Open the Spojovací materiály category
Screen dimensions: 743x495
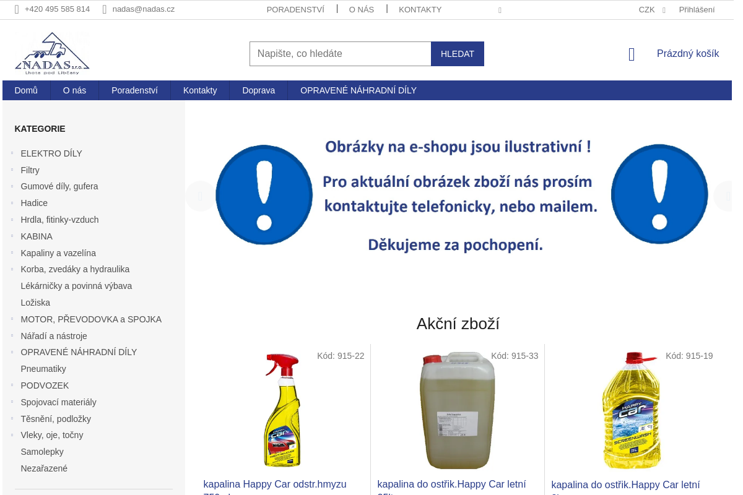click(x=58, y=402)
